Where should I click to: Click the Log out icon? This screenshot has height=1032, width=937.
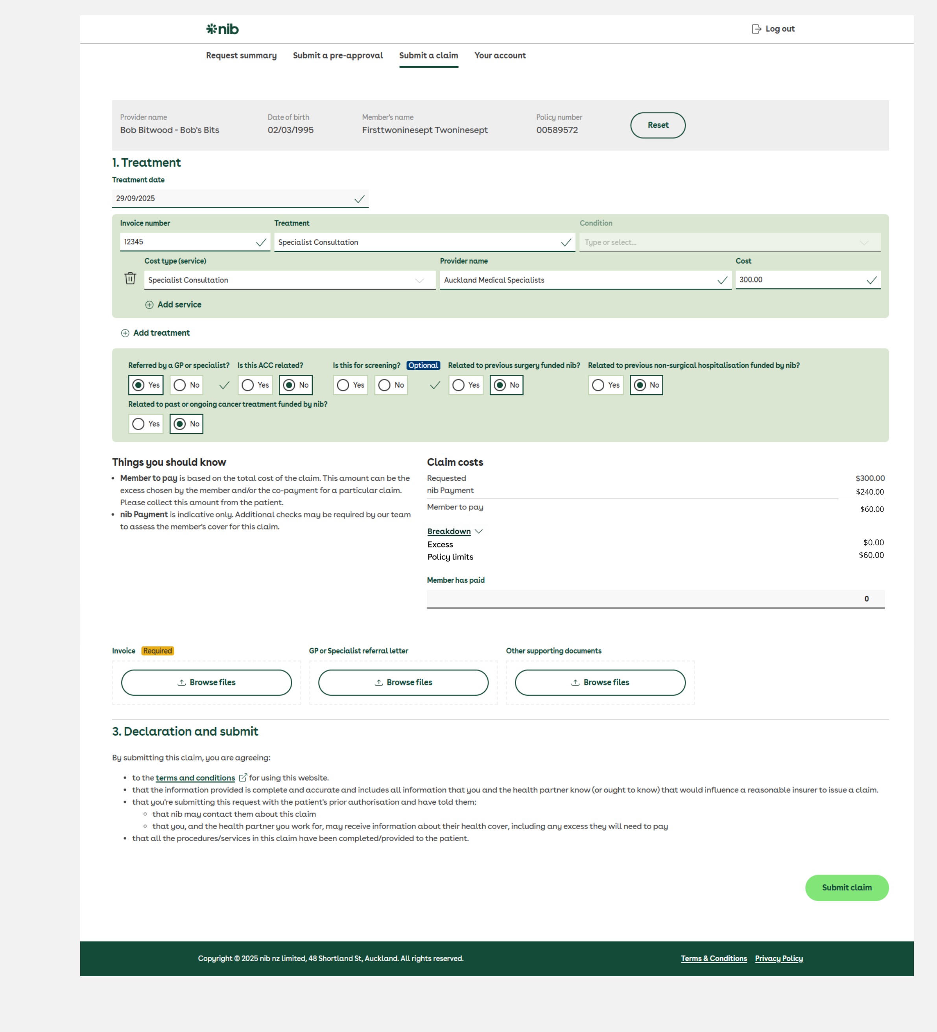pos(756,29)
